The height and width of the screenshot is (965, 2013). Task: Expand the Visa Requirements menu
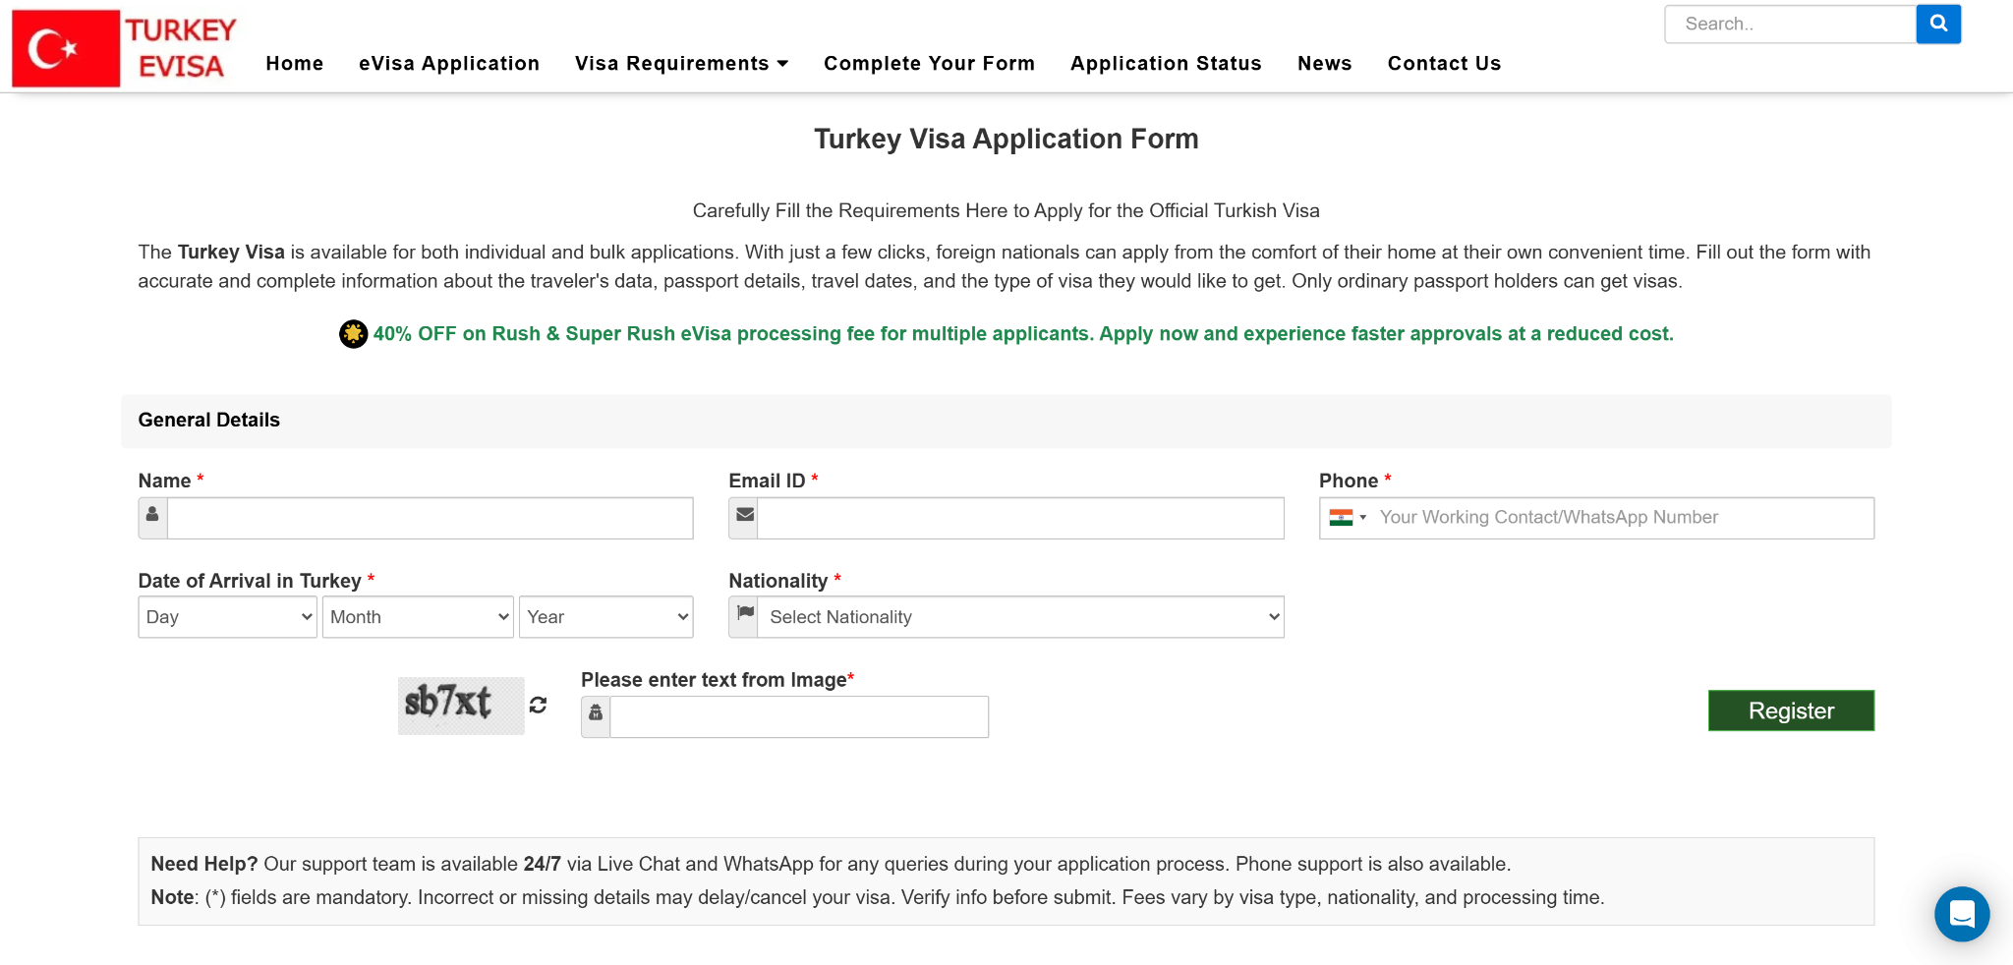coord(680,64)
